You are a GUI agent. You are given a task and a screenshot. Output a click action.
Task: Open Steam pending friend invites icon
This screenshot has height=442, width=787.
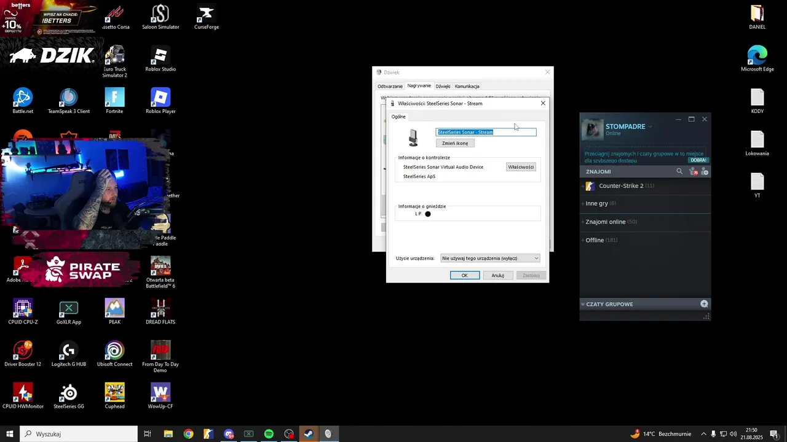tap(694, 172)
